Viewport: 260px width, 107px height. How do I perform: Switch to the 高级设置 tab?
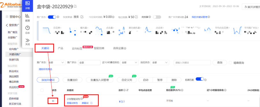click(118, 48)
